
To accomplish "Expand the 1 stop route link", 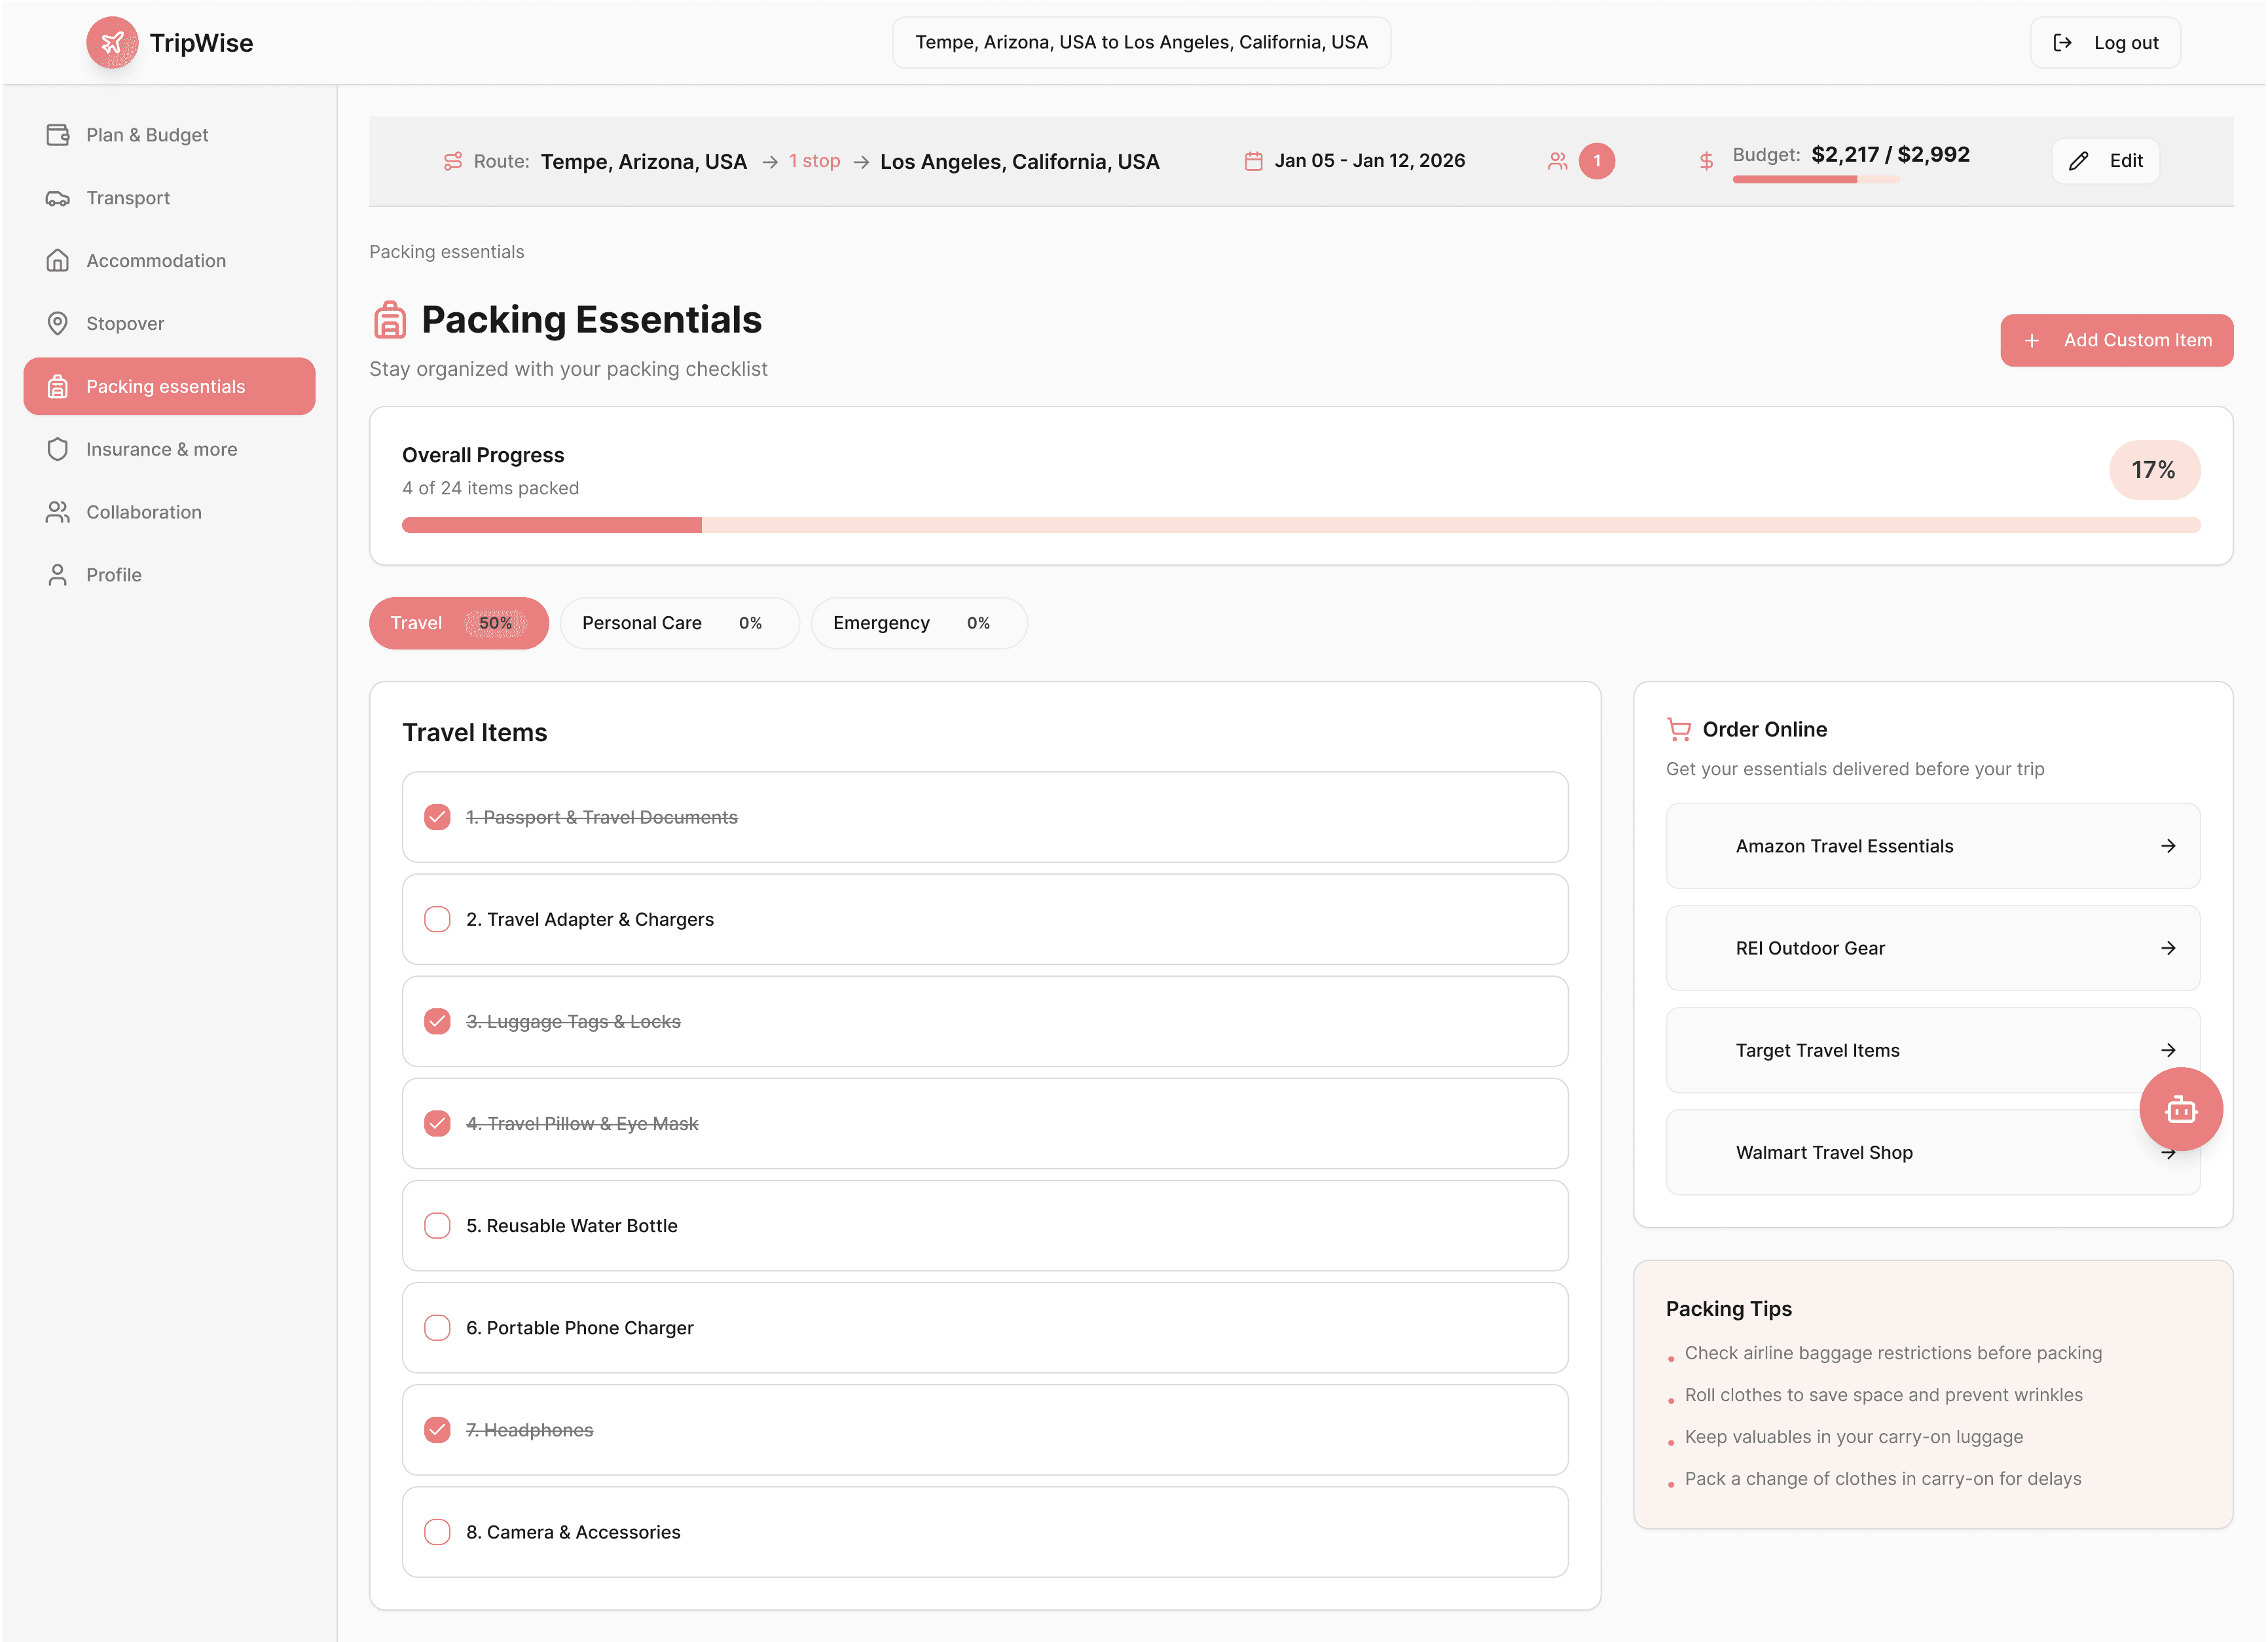I will click(x=814, y=161).
